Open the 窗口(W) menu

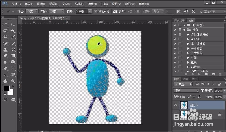click(130, 4)
